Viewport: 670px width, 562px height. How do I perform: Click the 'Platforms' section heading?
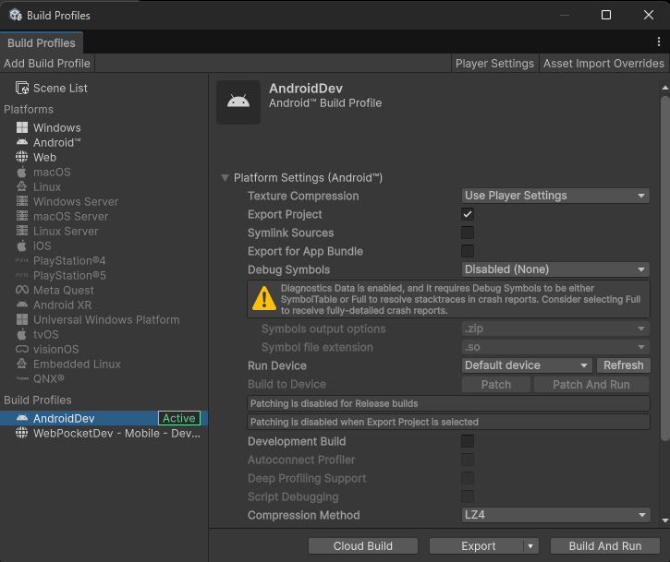coord(29,109)
